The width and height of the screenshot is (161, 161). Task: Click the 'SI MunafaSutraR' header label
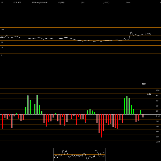click(x=40, y=3)
